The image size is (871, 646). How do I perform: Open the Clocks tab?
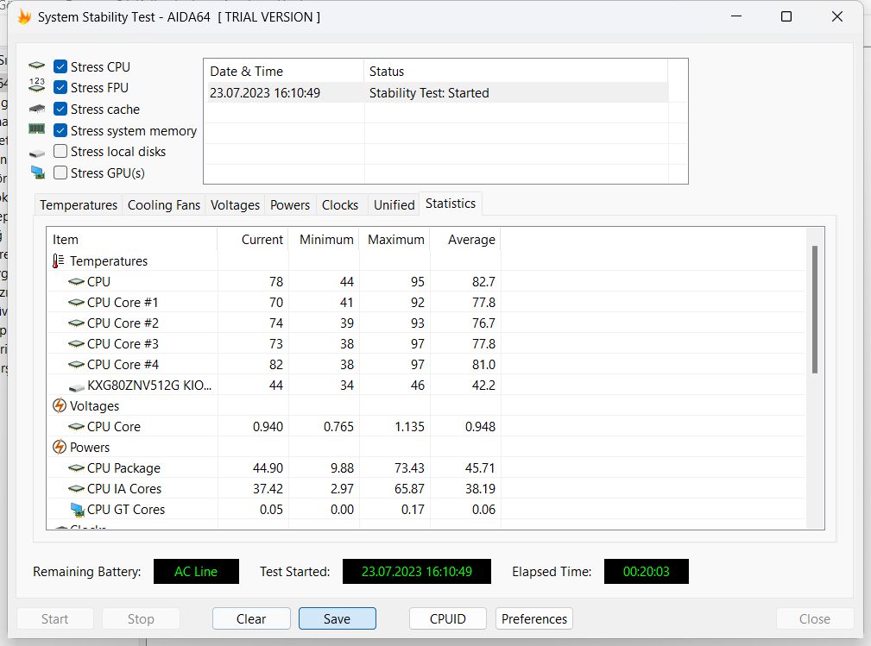pos(340,204)
